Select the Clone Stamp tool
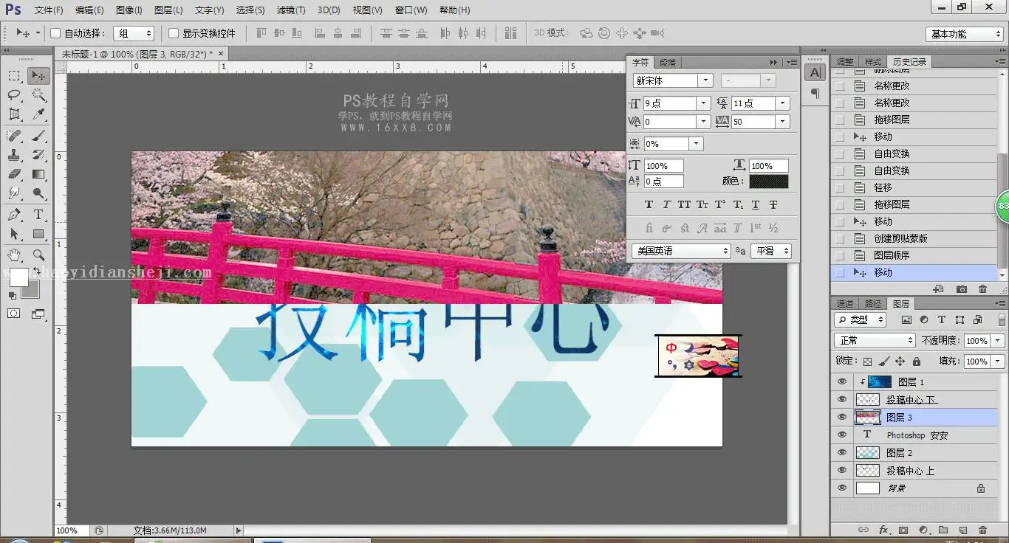The image size is (1009, 543). (x=14, y=155)
